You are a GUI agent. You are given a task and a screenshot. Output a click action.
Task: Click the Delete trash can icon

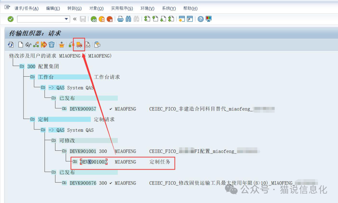click(52, 45)
